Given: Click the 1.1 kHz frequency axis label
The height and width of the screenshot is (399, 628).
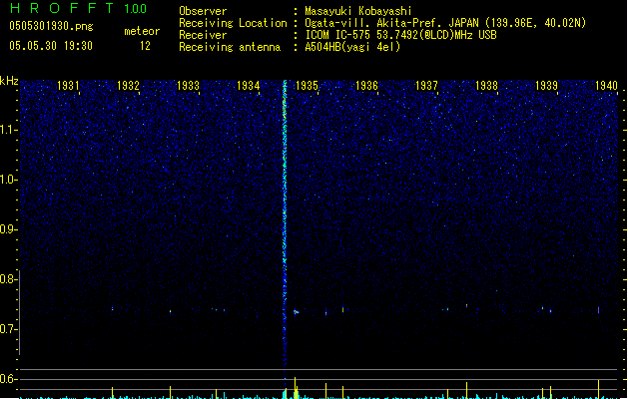Looking at the screenshot, I should pos(8,130).
